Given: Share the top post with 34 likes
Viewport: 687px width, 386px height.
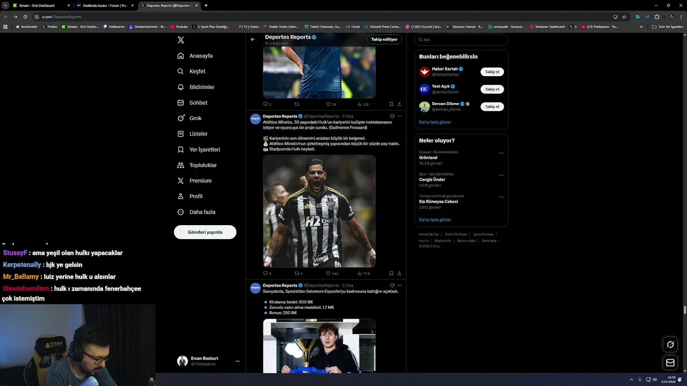Looking at the screenshot, I should (399, 105).
